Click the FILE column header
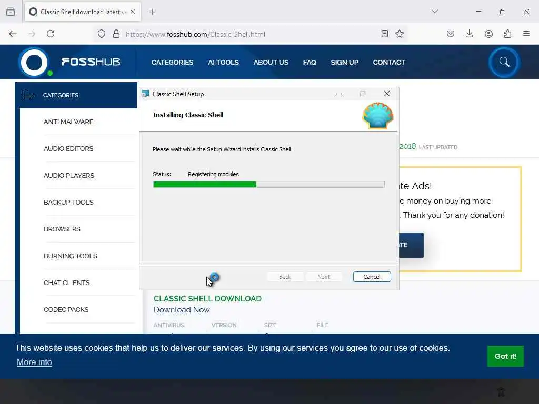Screen dimensions: 539x404 (x=323, y=325)
